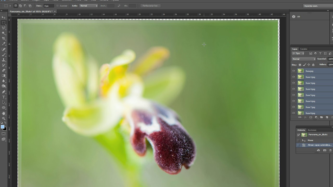The height and width of the screenshot is (187, 333).
Task: Switch to the Capas tab
Action: tap(294, 49)
